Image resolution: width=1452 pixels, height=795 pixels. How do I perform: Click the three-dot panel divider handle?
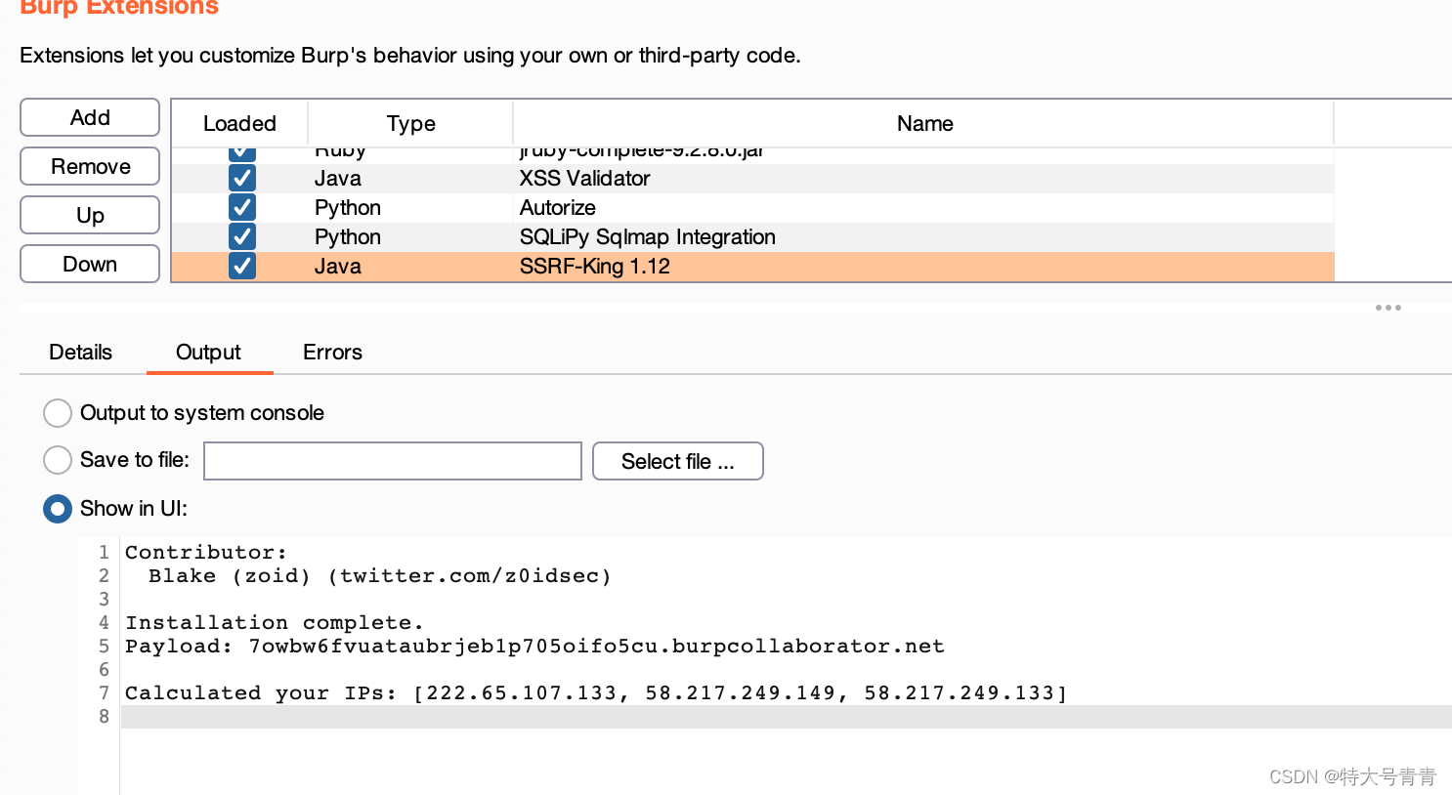[1388, 308]
